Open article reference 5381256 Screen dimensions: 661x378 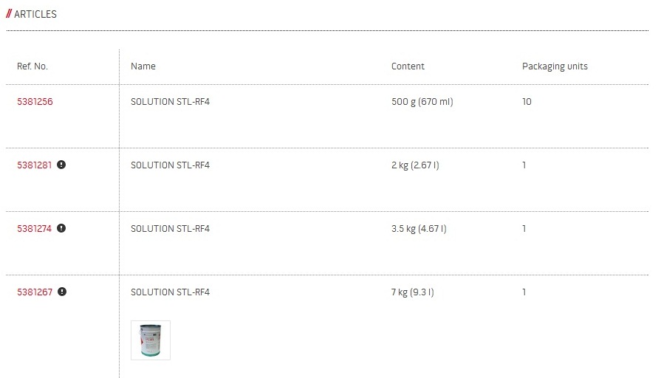click(35, 102)
